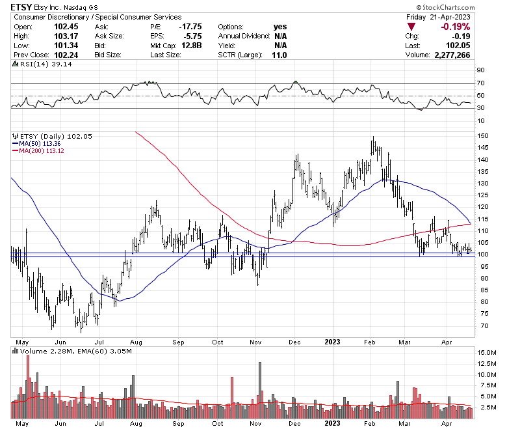The width and height of the screenshot is (507, 429).
Task: Click the Aug marker under the price chart
Action: point(136,342)
